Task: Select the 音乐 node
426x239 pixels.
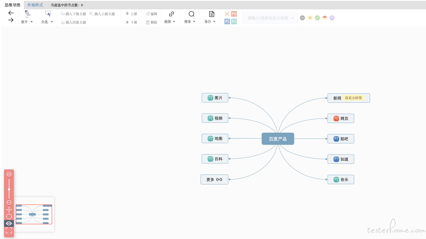Action: 341,180
